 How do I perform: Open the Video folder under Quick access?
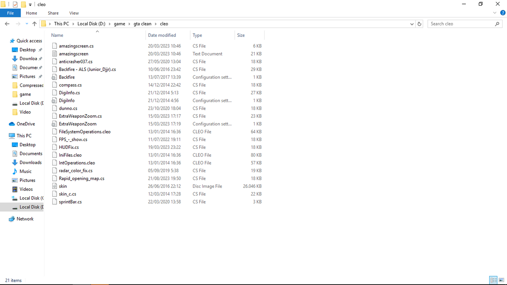(x=25, y=112)
